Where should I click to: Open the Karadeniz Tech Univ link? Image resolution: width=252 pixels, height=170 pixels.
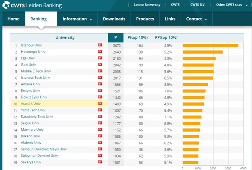coord(37,116)
